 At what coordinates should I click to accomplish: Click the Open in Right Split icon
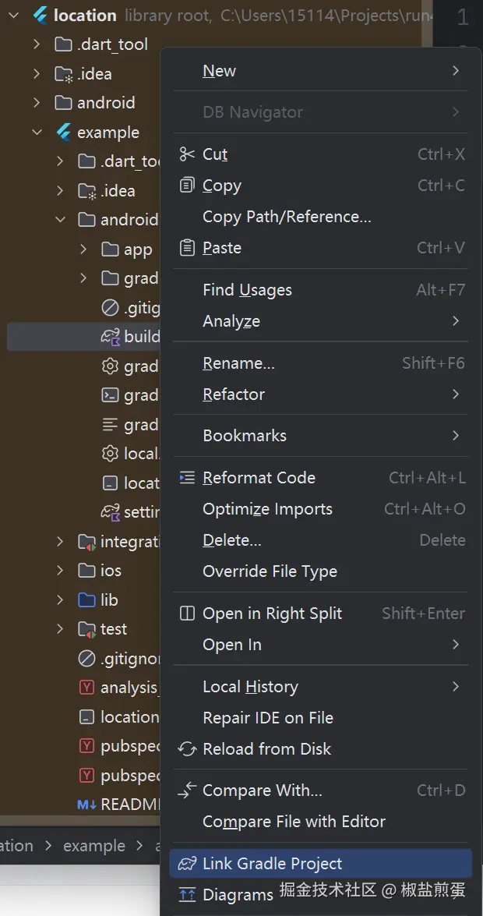point(187,614)
